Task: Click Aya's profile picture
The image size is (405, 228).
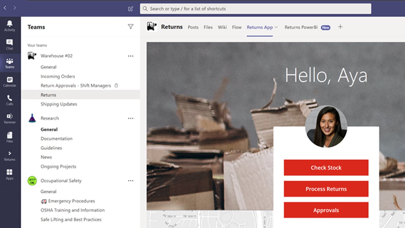Action: pos(326,127)
